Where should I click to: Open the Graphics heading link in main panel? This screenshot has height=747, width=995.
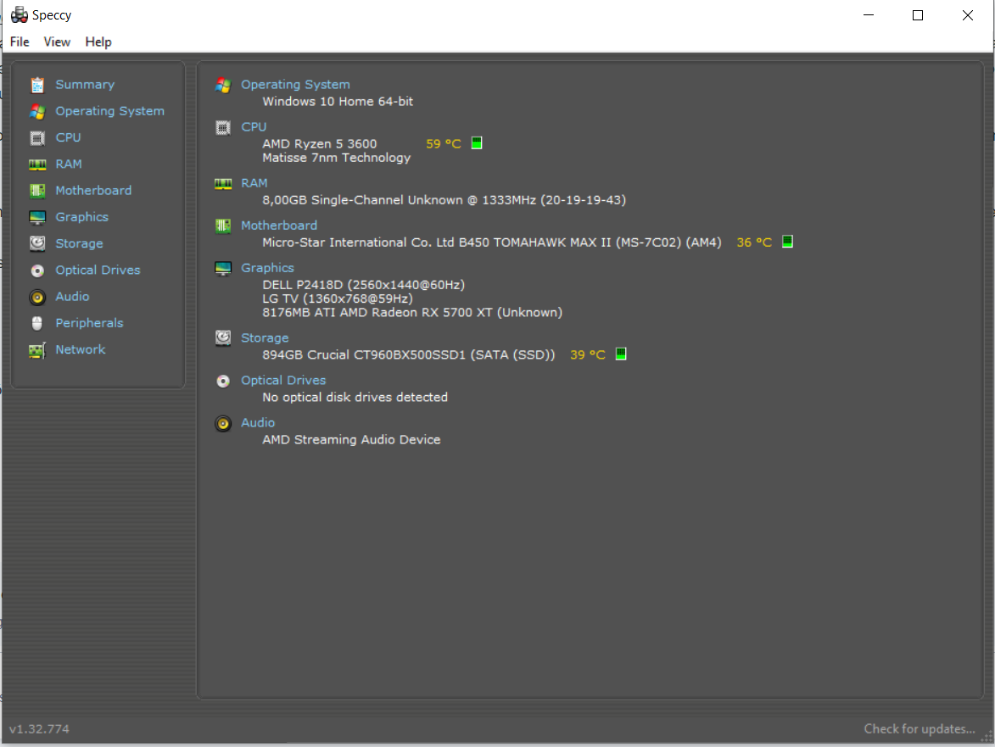[268, 268]
